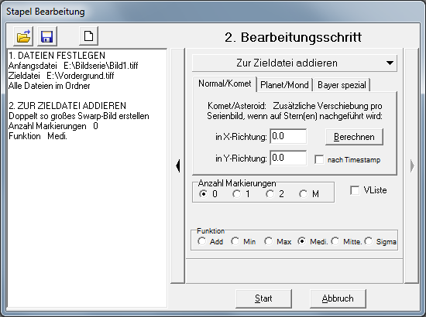Click the Y-Richtung input field
Image resolution: width=426 pixels, height=317 pixels.
pyautogui.click(x=288, y=158)
